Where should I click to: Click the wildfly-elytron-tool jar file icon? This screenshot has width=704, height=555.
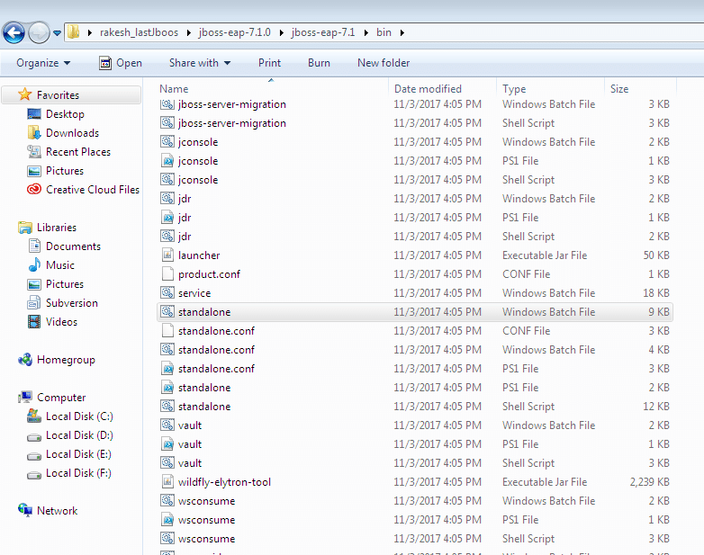coord(167,482)
